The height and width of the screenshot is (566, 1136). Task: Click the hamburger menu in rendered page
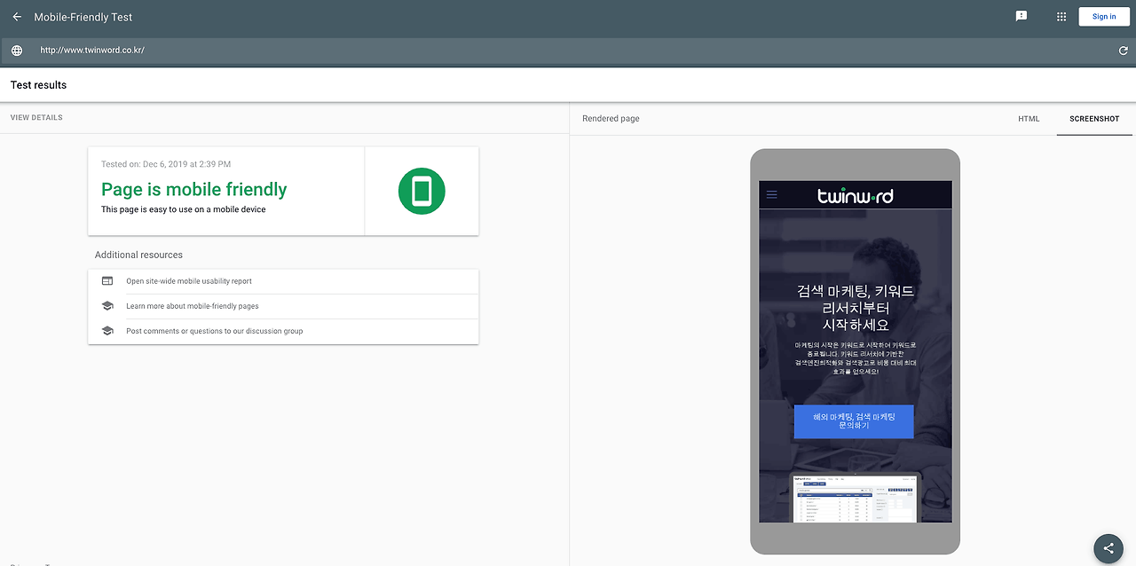772,194
